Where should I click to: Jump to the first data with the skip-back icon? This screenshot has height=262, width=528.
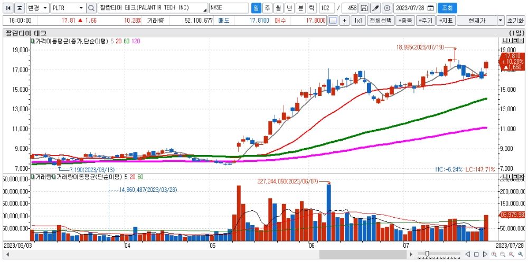coord(9,8)
